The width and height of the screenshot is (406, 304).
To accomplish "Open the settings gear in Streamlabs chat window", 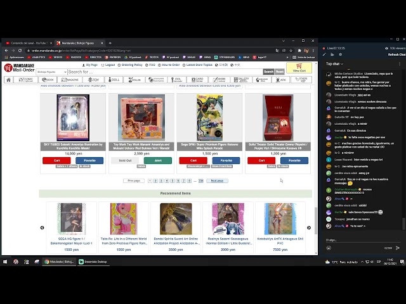I will (341, 54).
